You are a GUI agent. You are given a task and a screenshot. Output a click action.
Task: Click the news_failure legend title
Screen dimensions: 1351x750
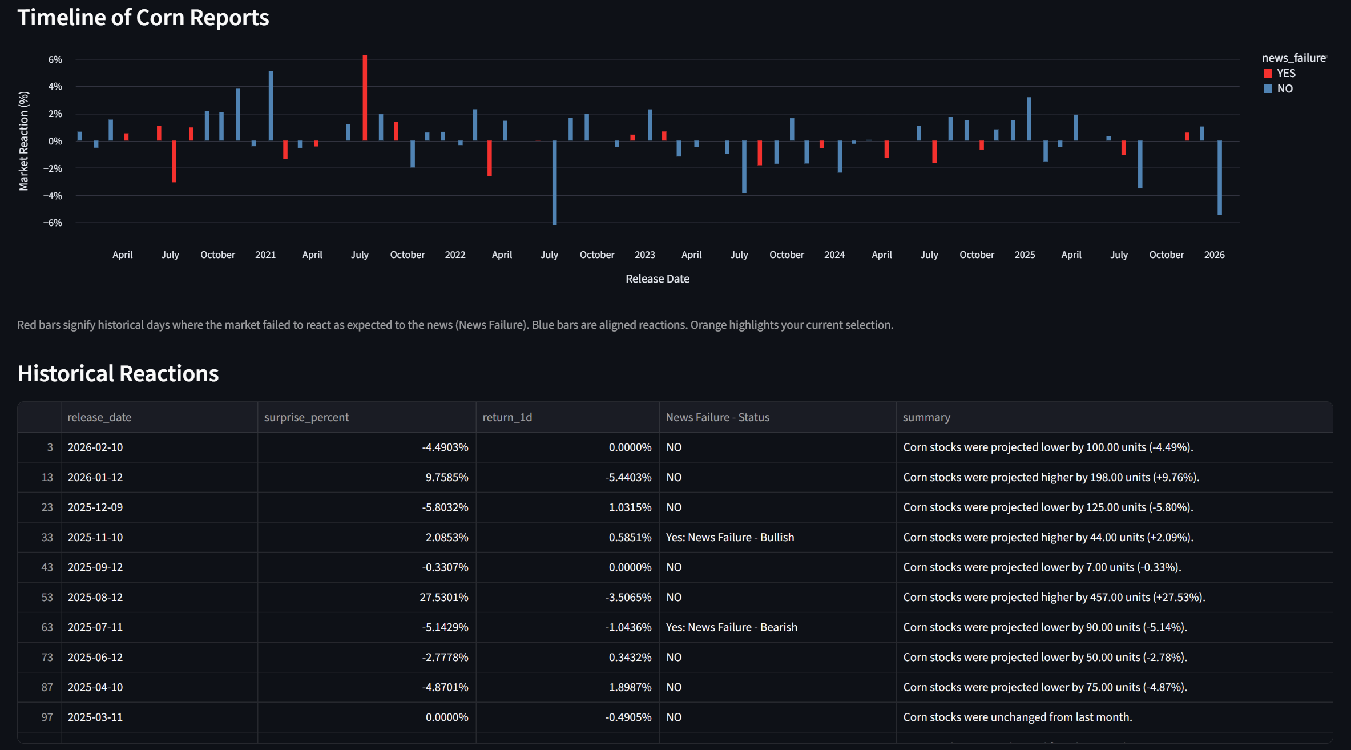tap(1294, 57)
